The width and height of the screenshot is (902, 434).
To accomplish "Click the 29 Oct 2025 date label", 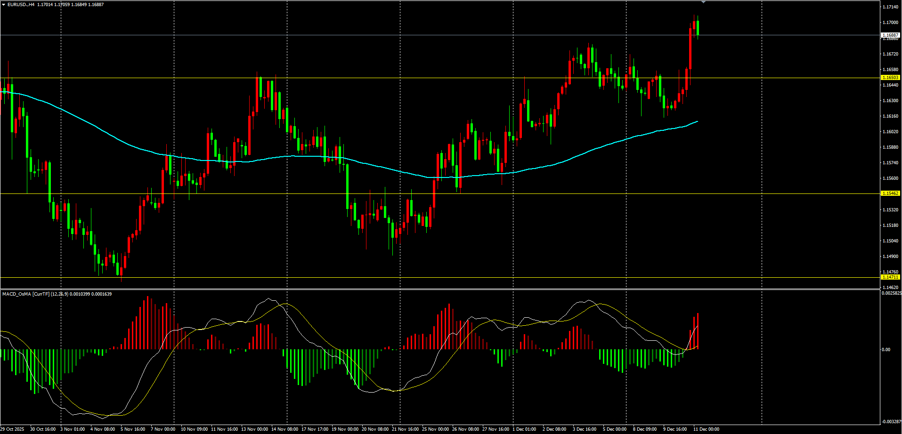I will click(x=12, y=429).
